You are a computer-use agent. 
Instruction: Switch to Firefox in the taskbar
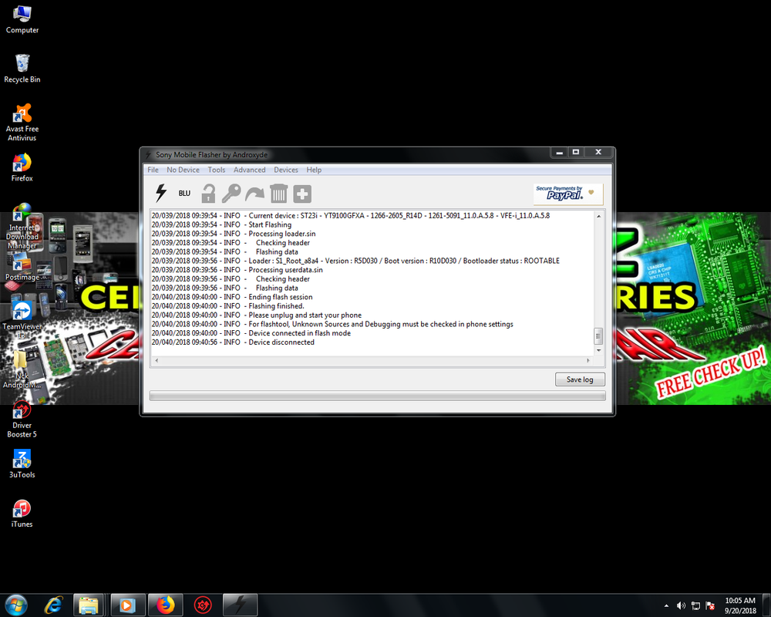coord(166,605)
